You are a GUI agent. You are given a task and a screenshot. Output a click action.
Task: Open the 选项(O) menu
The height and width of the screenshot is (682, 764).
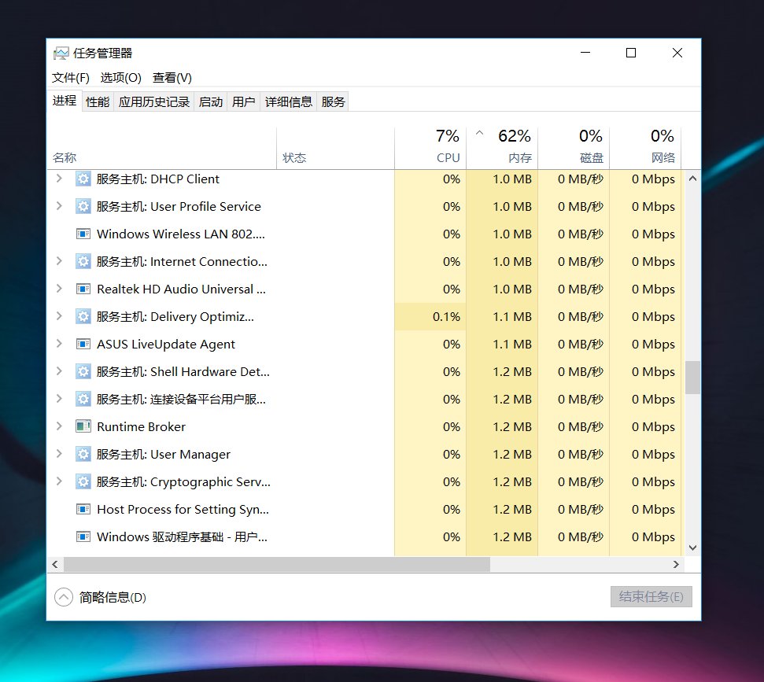point(121,78)
